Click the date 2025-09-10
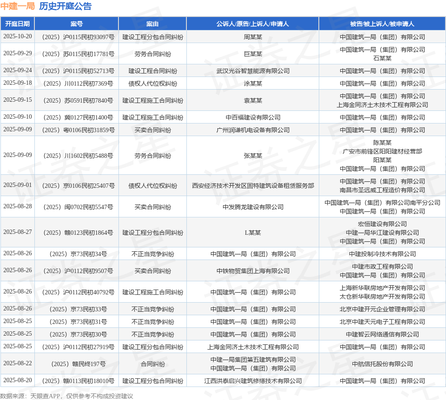Screen dimensions: 446x400 click(x=17, y=117)
